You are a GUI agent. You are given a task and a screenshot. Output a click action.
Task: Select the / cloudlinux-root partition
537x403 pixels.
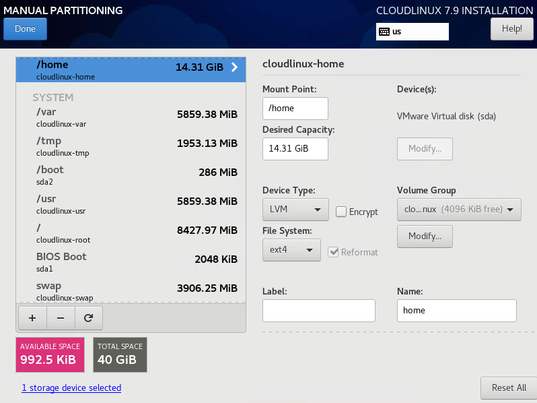tap(131, 233)
